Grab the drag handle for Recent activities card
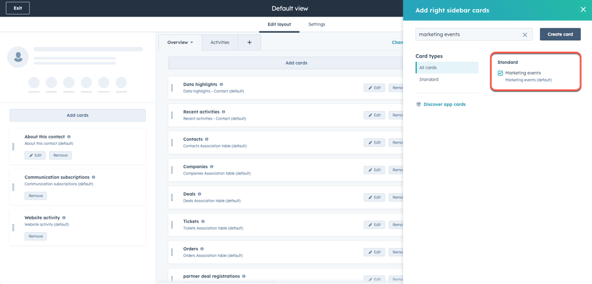This screenshot has width=592, height=284. 172,115
